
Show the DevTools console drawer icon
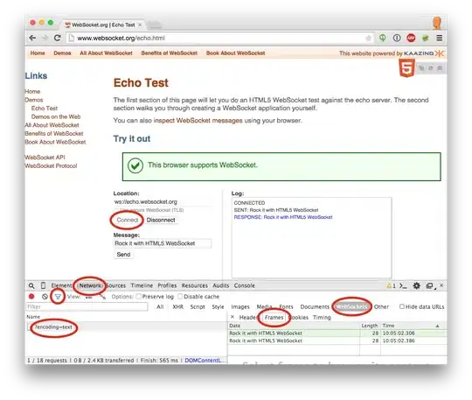point(403,285)
